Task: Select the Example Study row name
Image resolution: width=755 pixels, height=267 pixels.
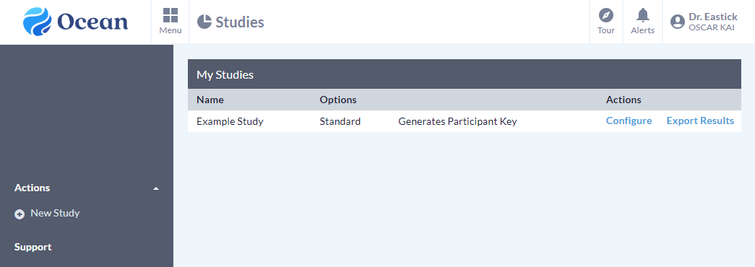Action: point(230,121)
